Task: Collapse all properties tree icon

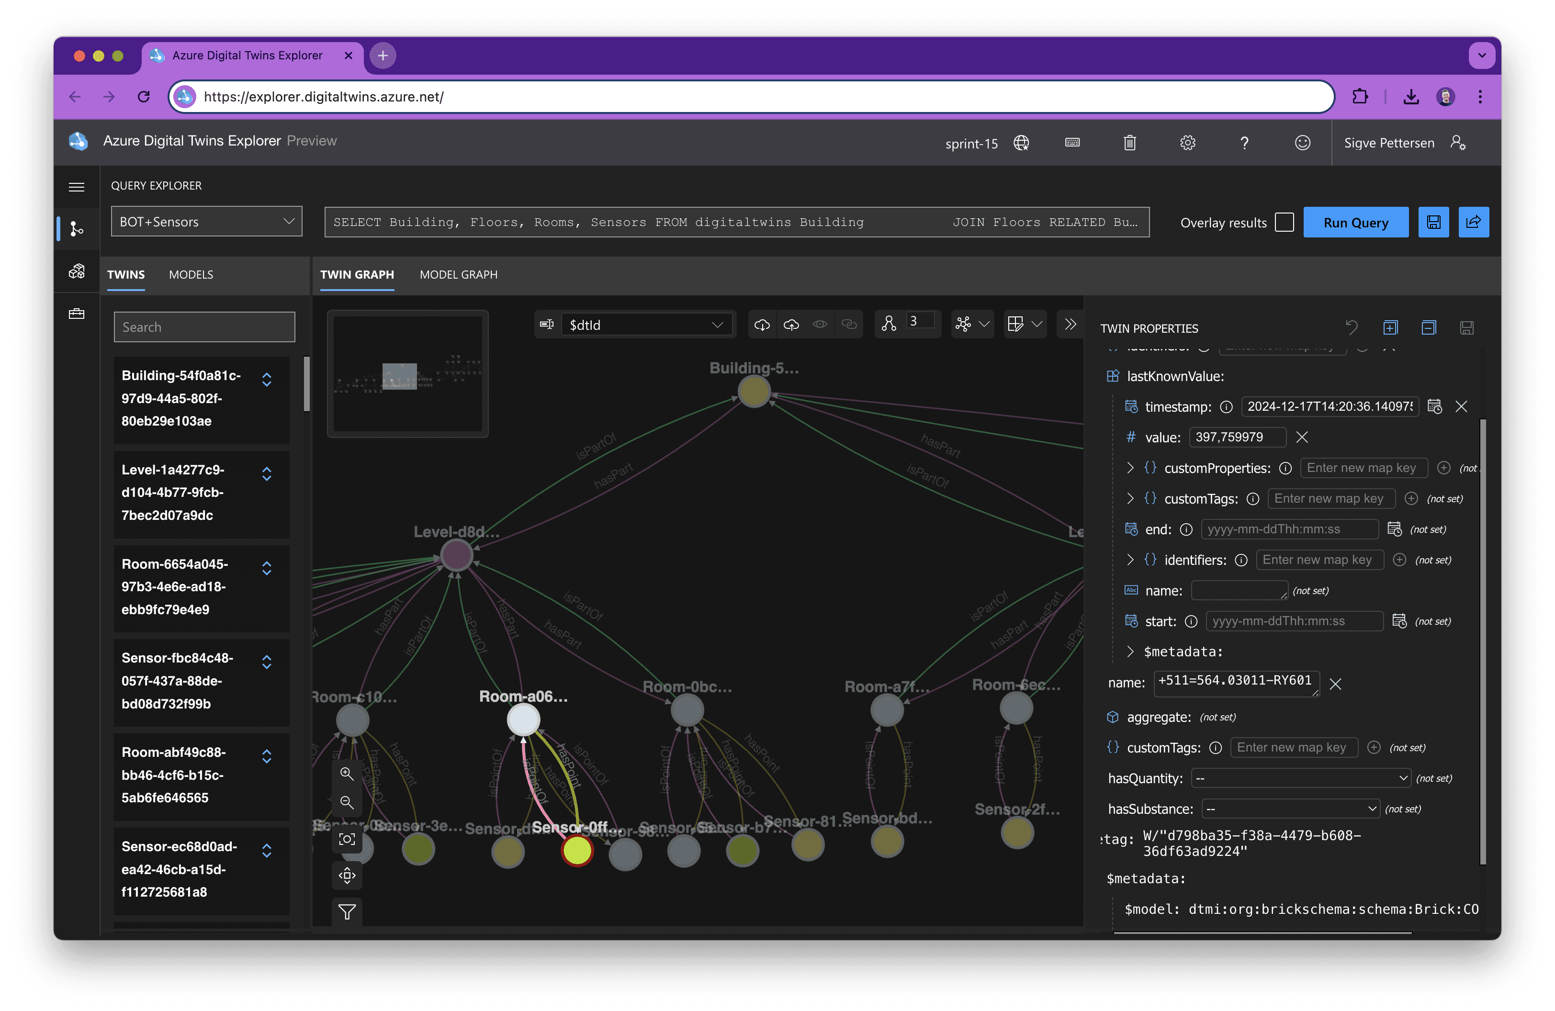Action: [x=1429, y=327]
